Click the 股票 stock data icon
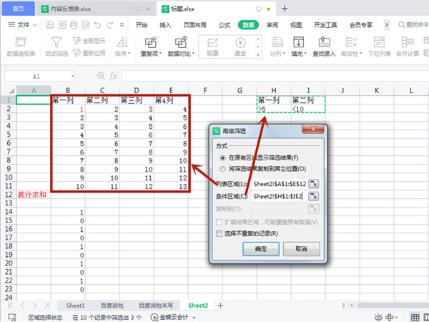 click(x=212, y=44)
